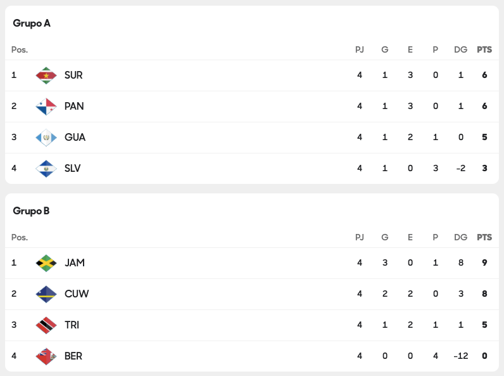Click the Bermuda flag icon
The image size is (504, 376).
46,356
